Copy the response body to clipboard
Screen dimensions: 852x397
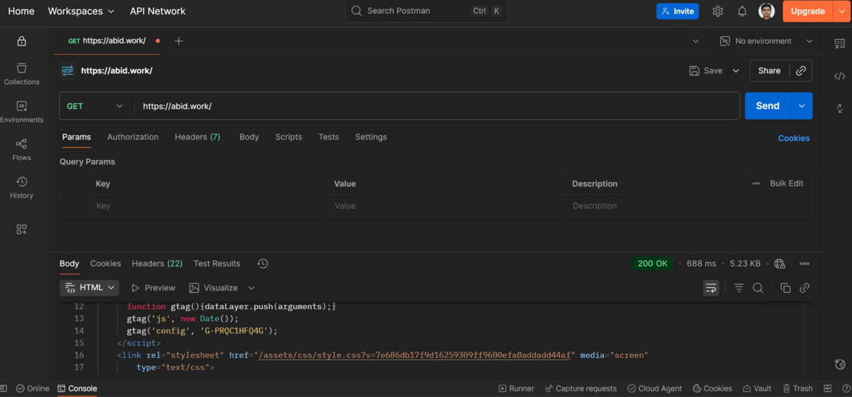785,288
